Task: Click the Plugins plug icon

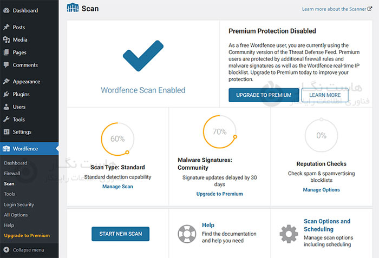Action: click(x=6, y=94)
